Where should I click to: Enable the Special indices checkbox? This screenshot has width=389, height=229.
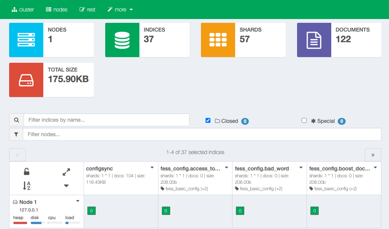pyautogui.click(x=304, y=121)
